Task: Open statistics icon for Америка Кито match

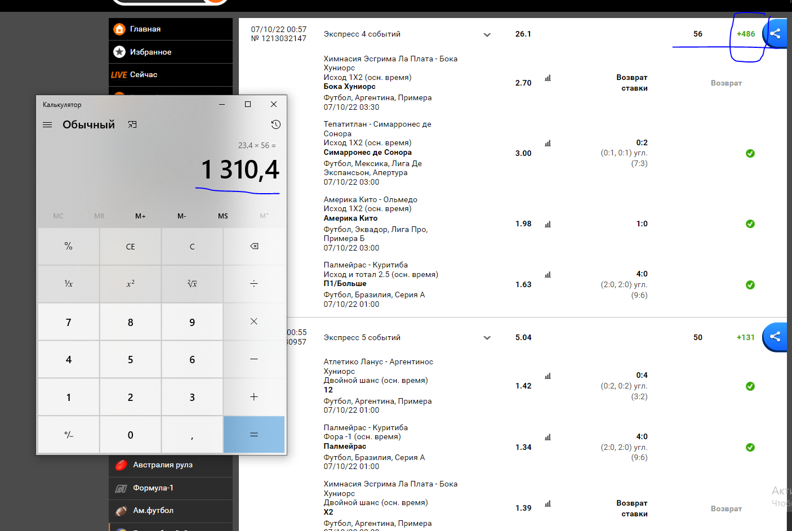Action: pos(548,224)
